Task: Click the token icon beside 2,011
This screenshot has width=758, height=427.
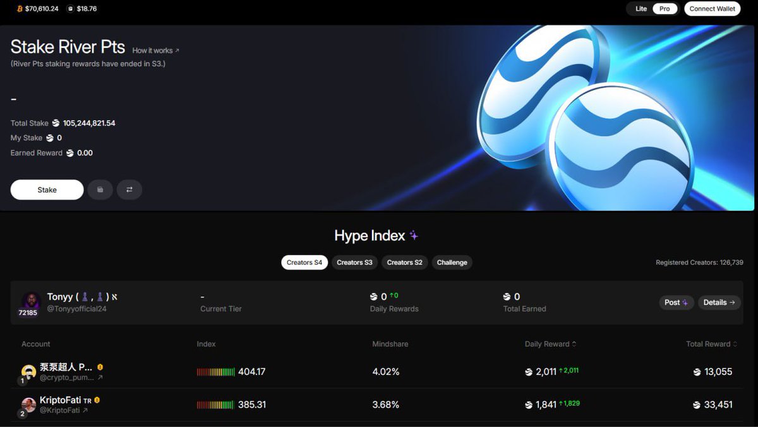Action: pyautogui.click(x=529, y=372)
